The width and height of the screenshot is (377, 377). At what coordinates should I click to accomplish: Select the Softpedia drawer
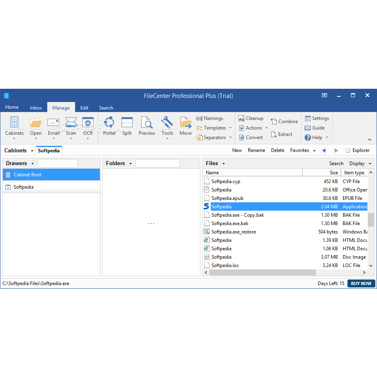pyautogui.click(x=52, y=187)
